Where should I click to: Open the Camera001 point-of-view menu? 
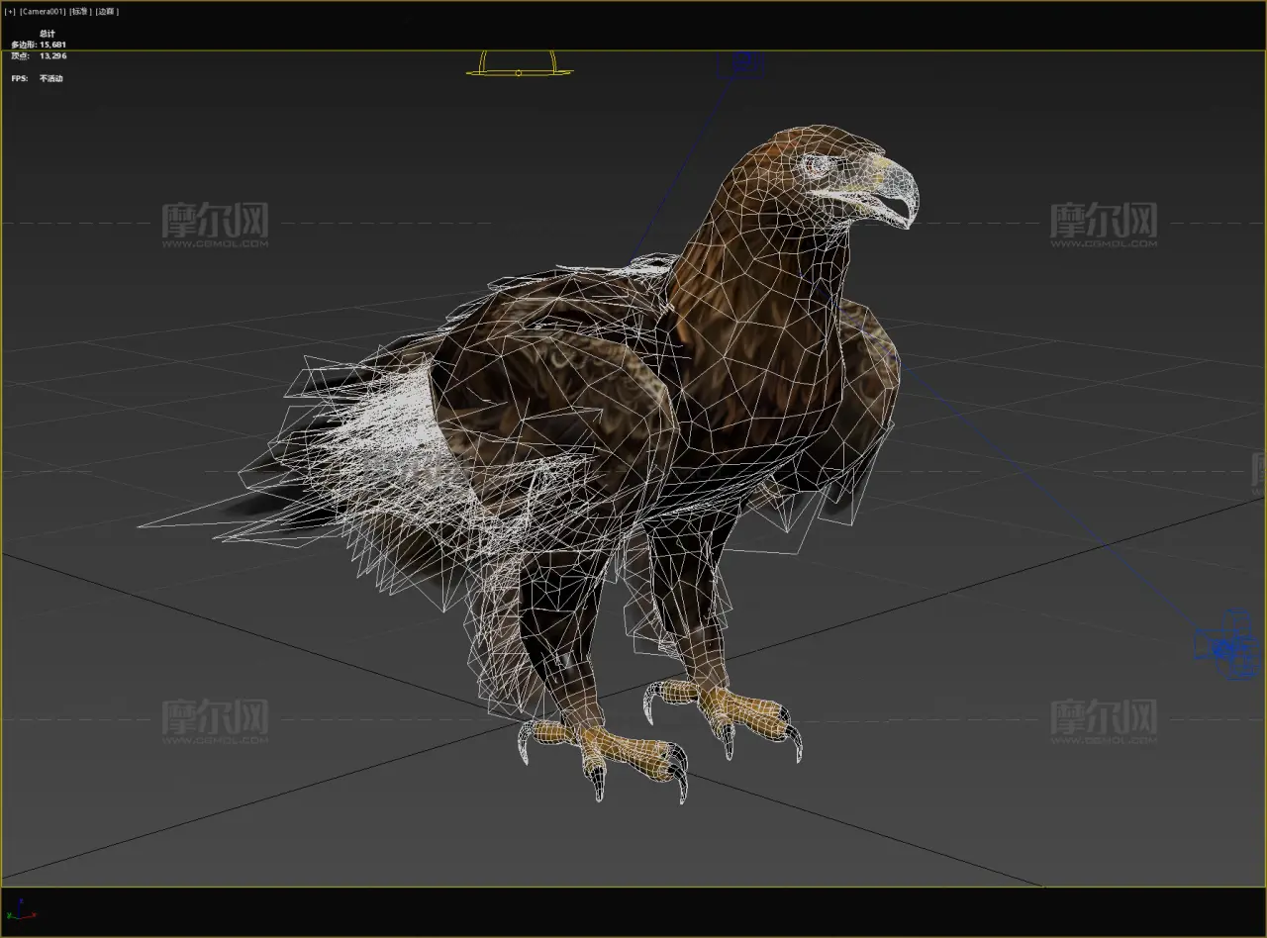43,12
